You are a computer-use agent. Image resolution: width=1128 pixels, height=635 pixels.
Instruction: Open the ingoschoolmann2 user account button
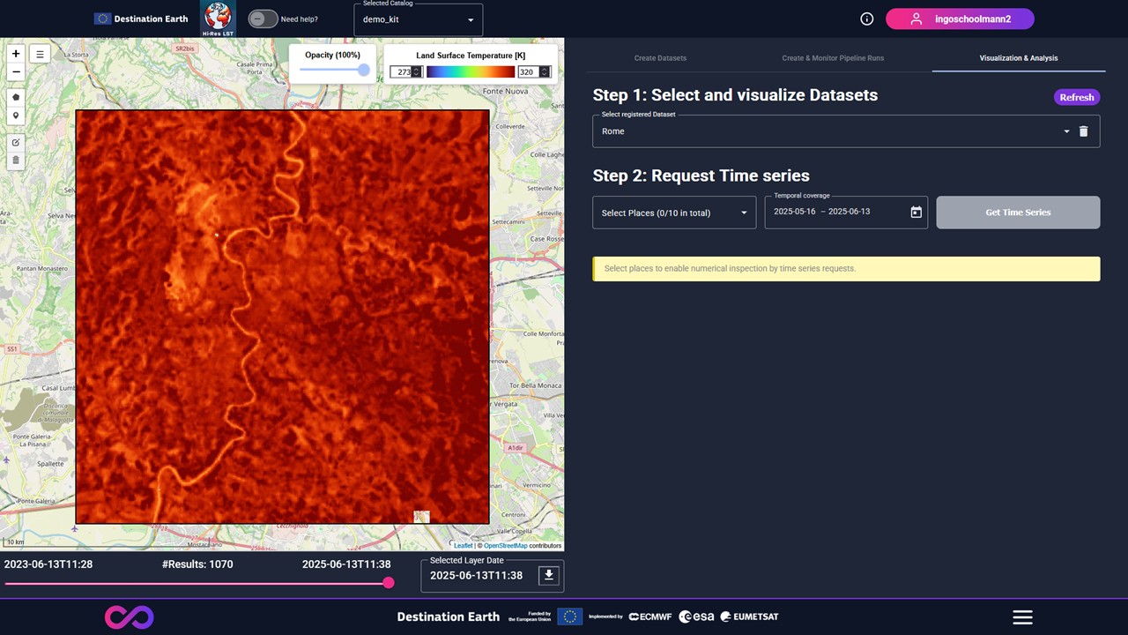pyautogui.click(x=960, y=19)
